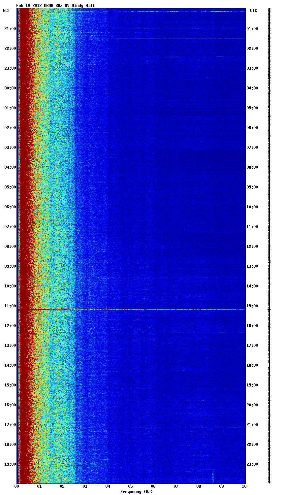Select the 14:00 label on ECT axis
The width and height of the screenshot is (281, 495).
[10, 365]
